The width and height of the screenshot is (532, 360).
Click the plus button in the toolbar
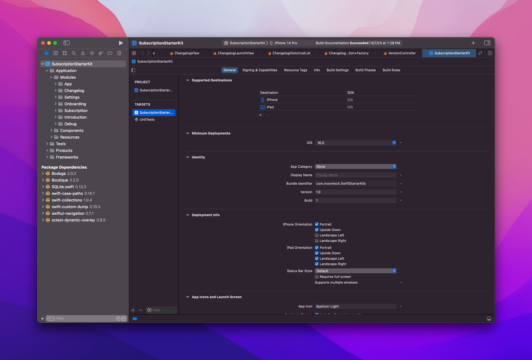473,43
